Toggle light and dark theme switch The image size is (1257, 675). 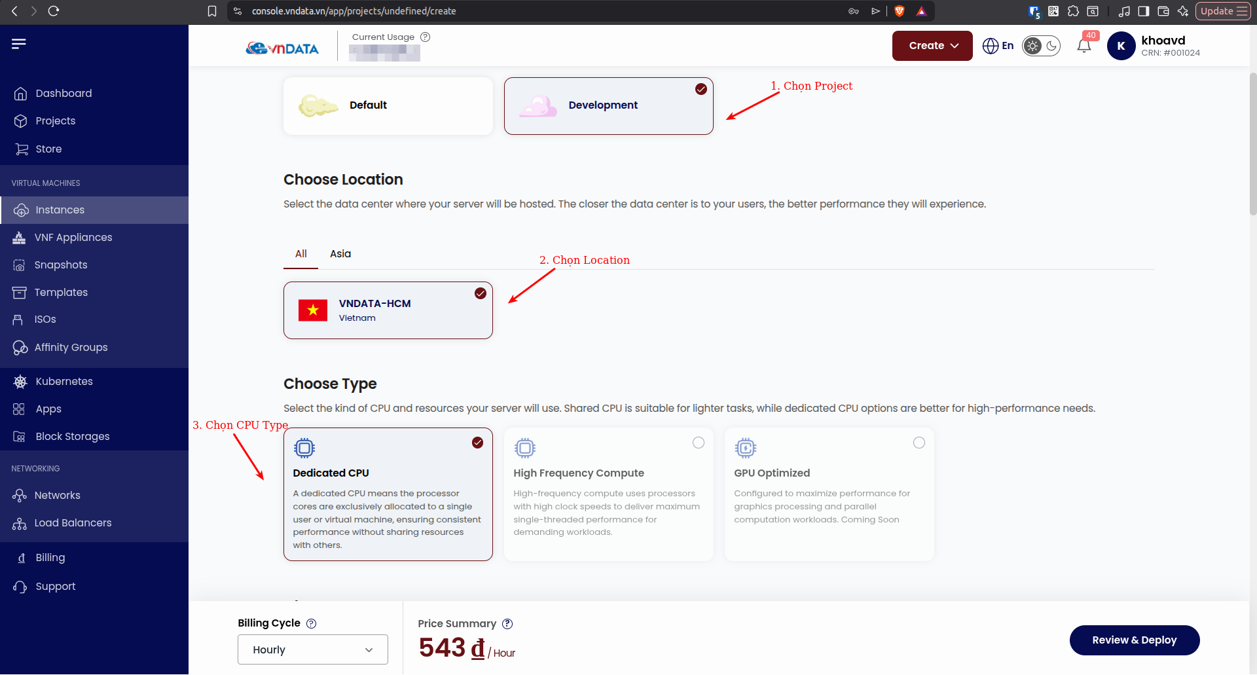point(1041,46)
